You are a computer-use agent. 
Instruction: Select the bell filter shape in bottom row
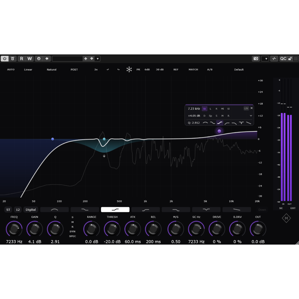[54, 210]
